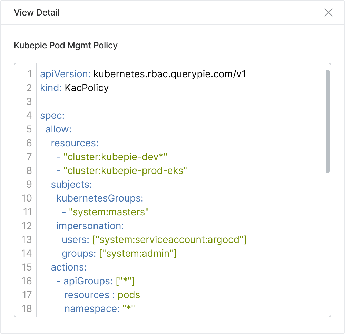Click the 'View Detail' dialog title

coord(37,12)
